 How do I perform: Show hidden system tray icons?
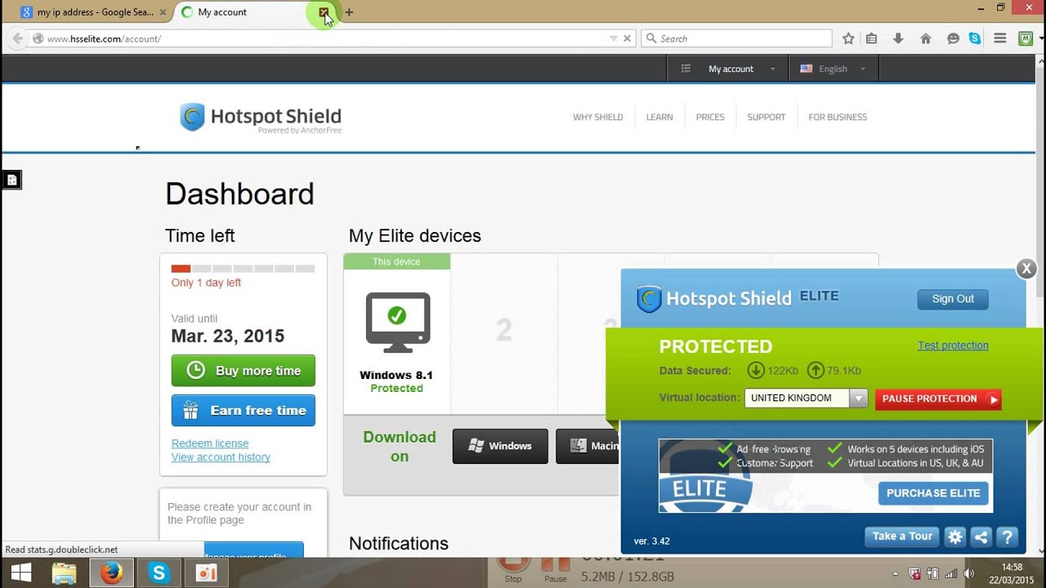pyautogui.click(x=896, y=574)
